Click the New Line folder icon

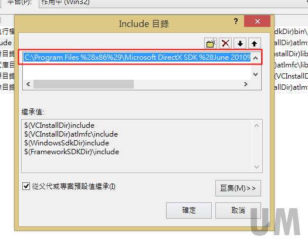(x=211, y=43)
